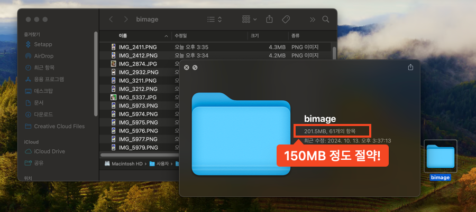476x212 pixels.
Task: Select the file IMG_5975.PNG
Action: [x=139, y=123]
